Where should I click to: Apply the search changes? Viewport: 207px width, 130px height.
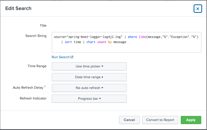[x=191, y=120]
